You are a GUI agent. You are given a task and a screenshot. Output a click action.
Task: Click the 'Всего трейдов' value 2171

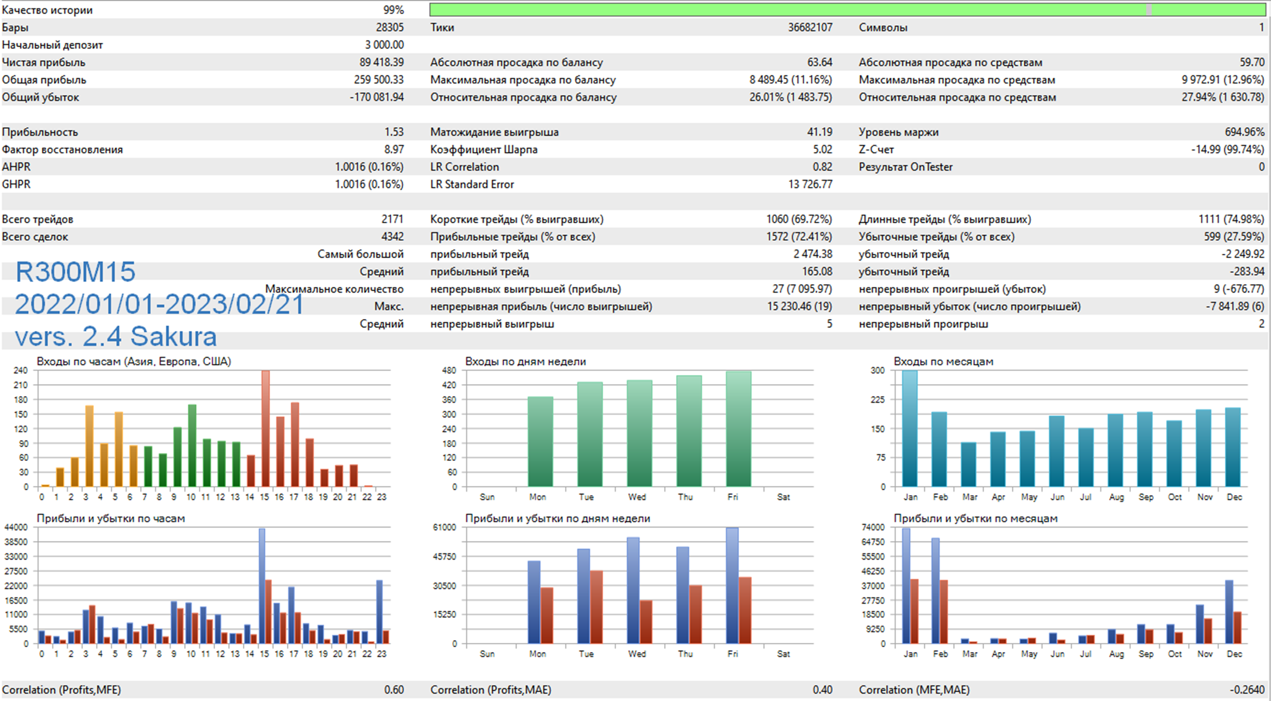tap(392, 219)
